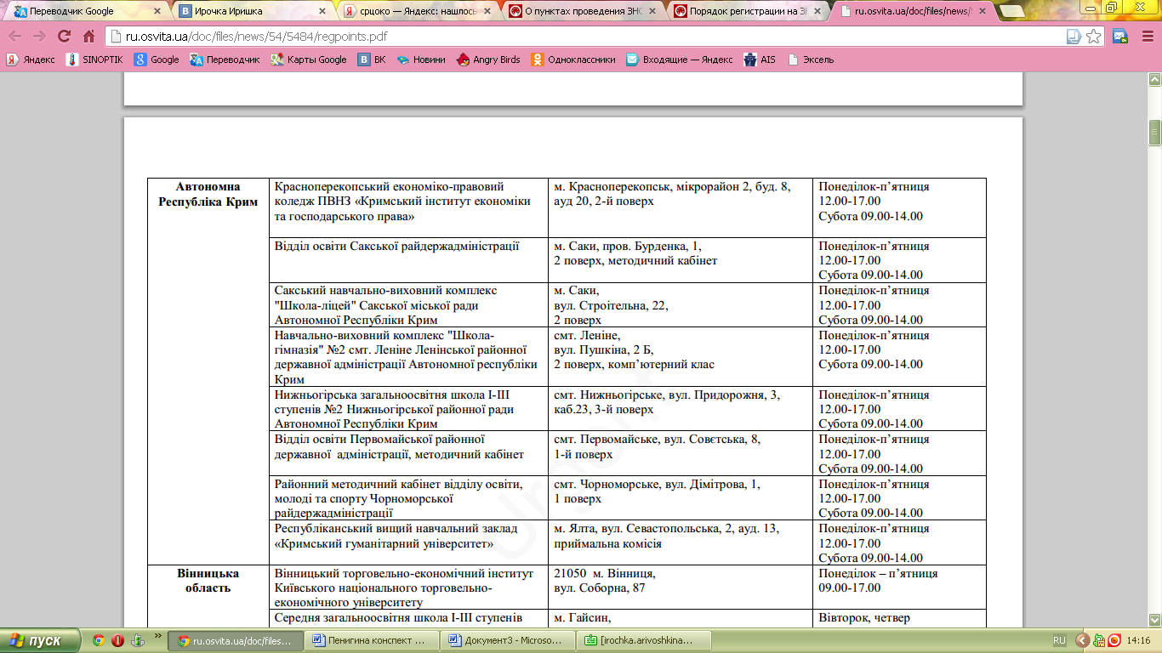Viewport: 1162px width, 653px height.
Task: Reload the current PDF page
Action: (64, 37)
